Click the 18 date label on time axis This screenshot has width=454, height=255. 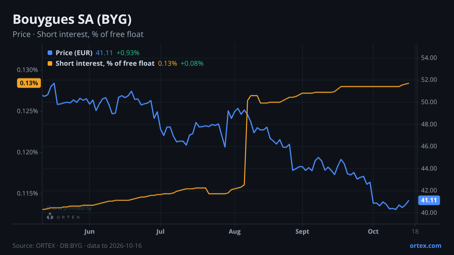click(x=415, y=231)
